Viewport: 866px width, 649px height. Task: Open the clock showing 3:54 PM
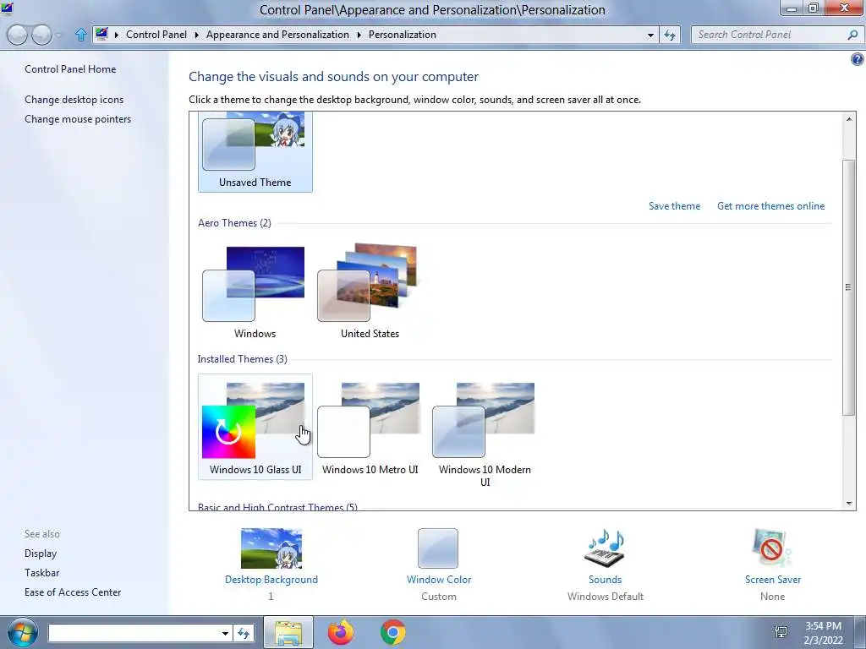(x=823, y=633)
